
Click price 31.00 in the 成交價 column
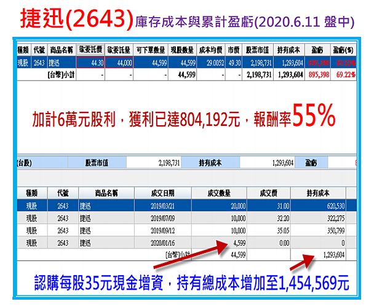[283, 206]
